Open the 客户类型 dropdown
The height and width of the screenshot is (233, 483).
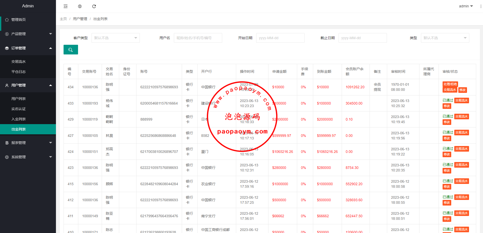click(x=115, y=38)
